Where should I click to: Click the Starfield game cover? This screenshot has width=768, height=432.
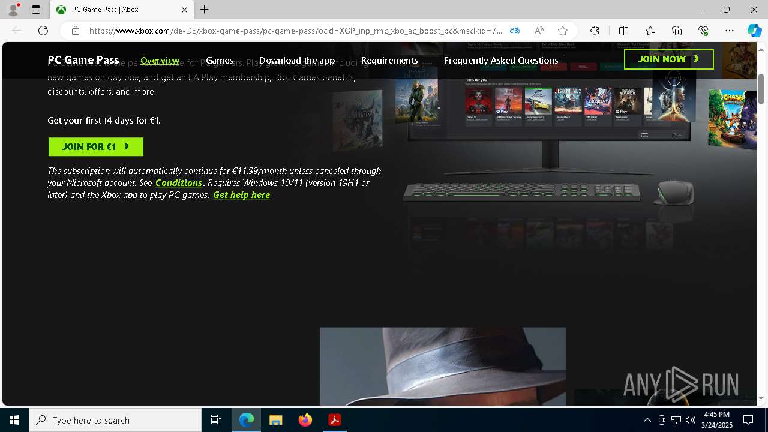674,96
